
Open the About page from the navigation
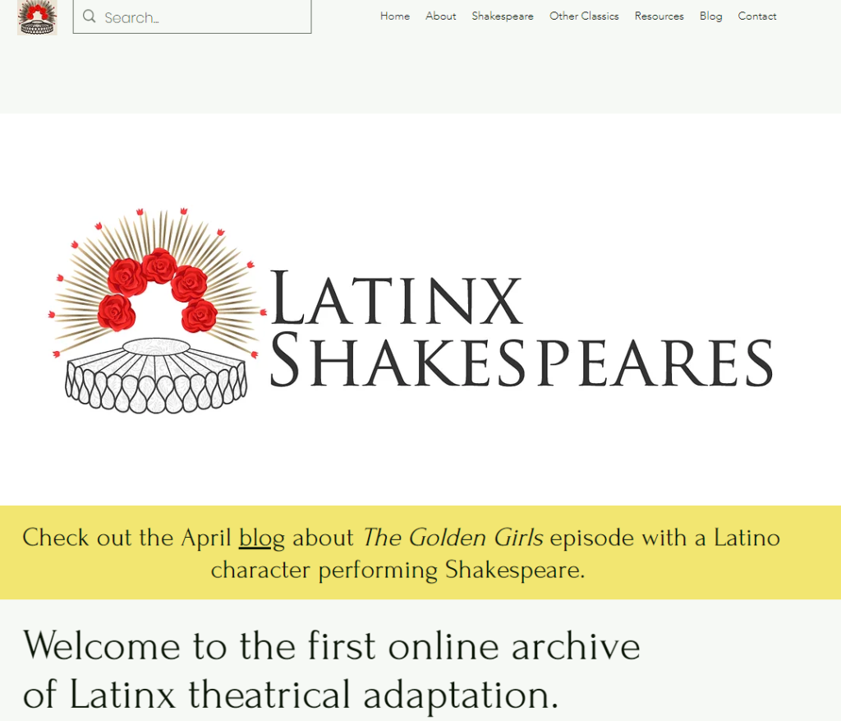[x=441, y=16]
